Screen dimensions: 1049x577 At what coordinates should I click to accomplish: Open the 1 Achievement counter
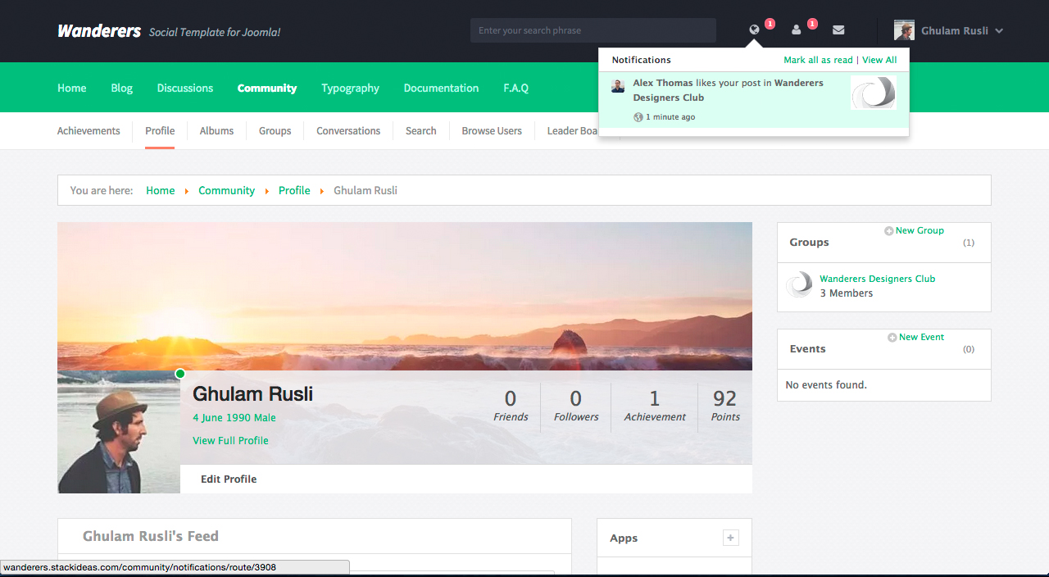pyautogui.click(x=655, y=406)
